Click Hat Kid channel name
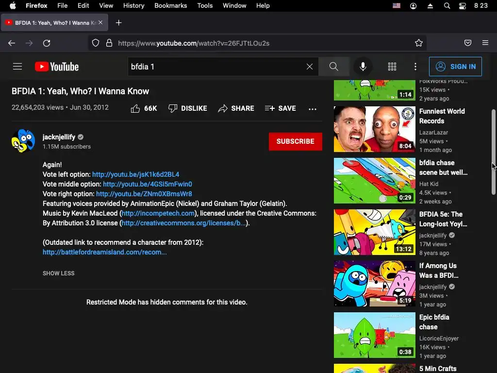This screenshot has height=373, width=497. [x=429, y=184]
